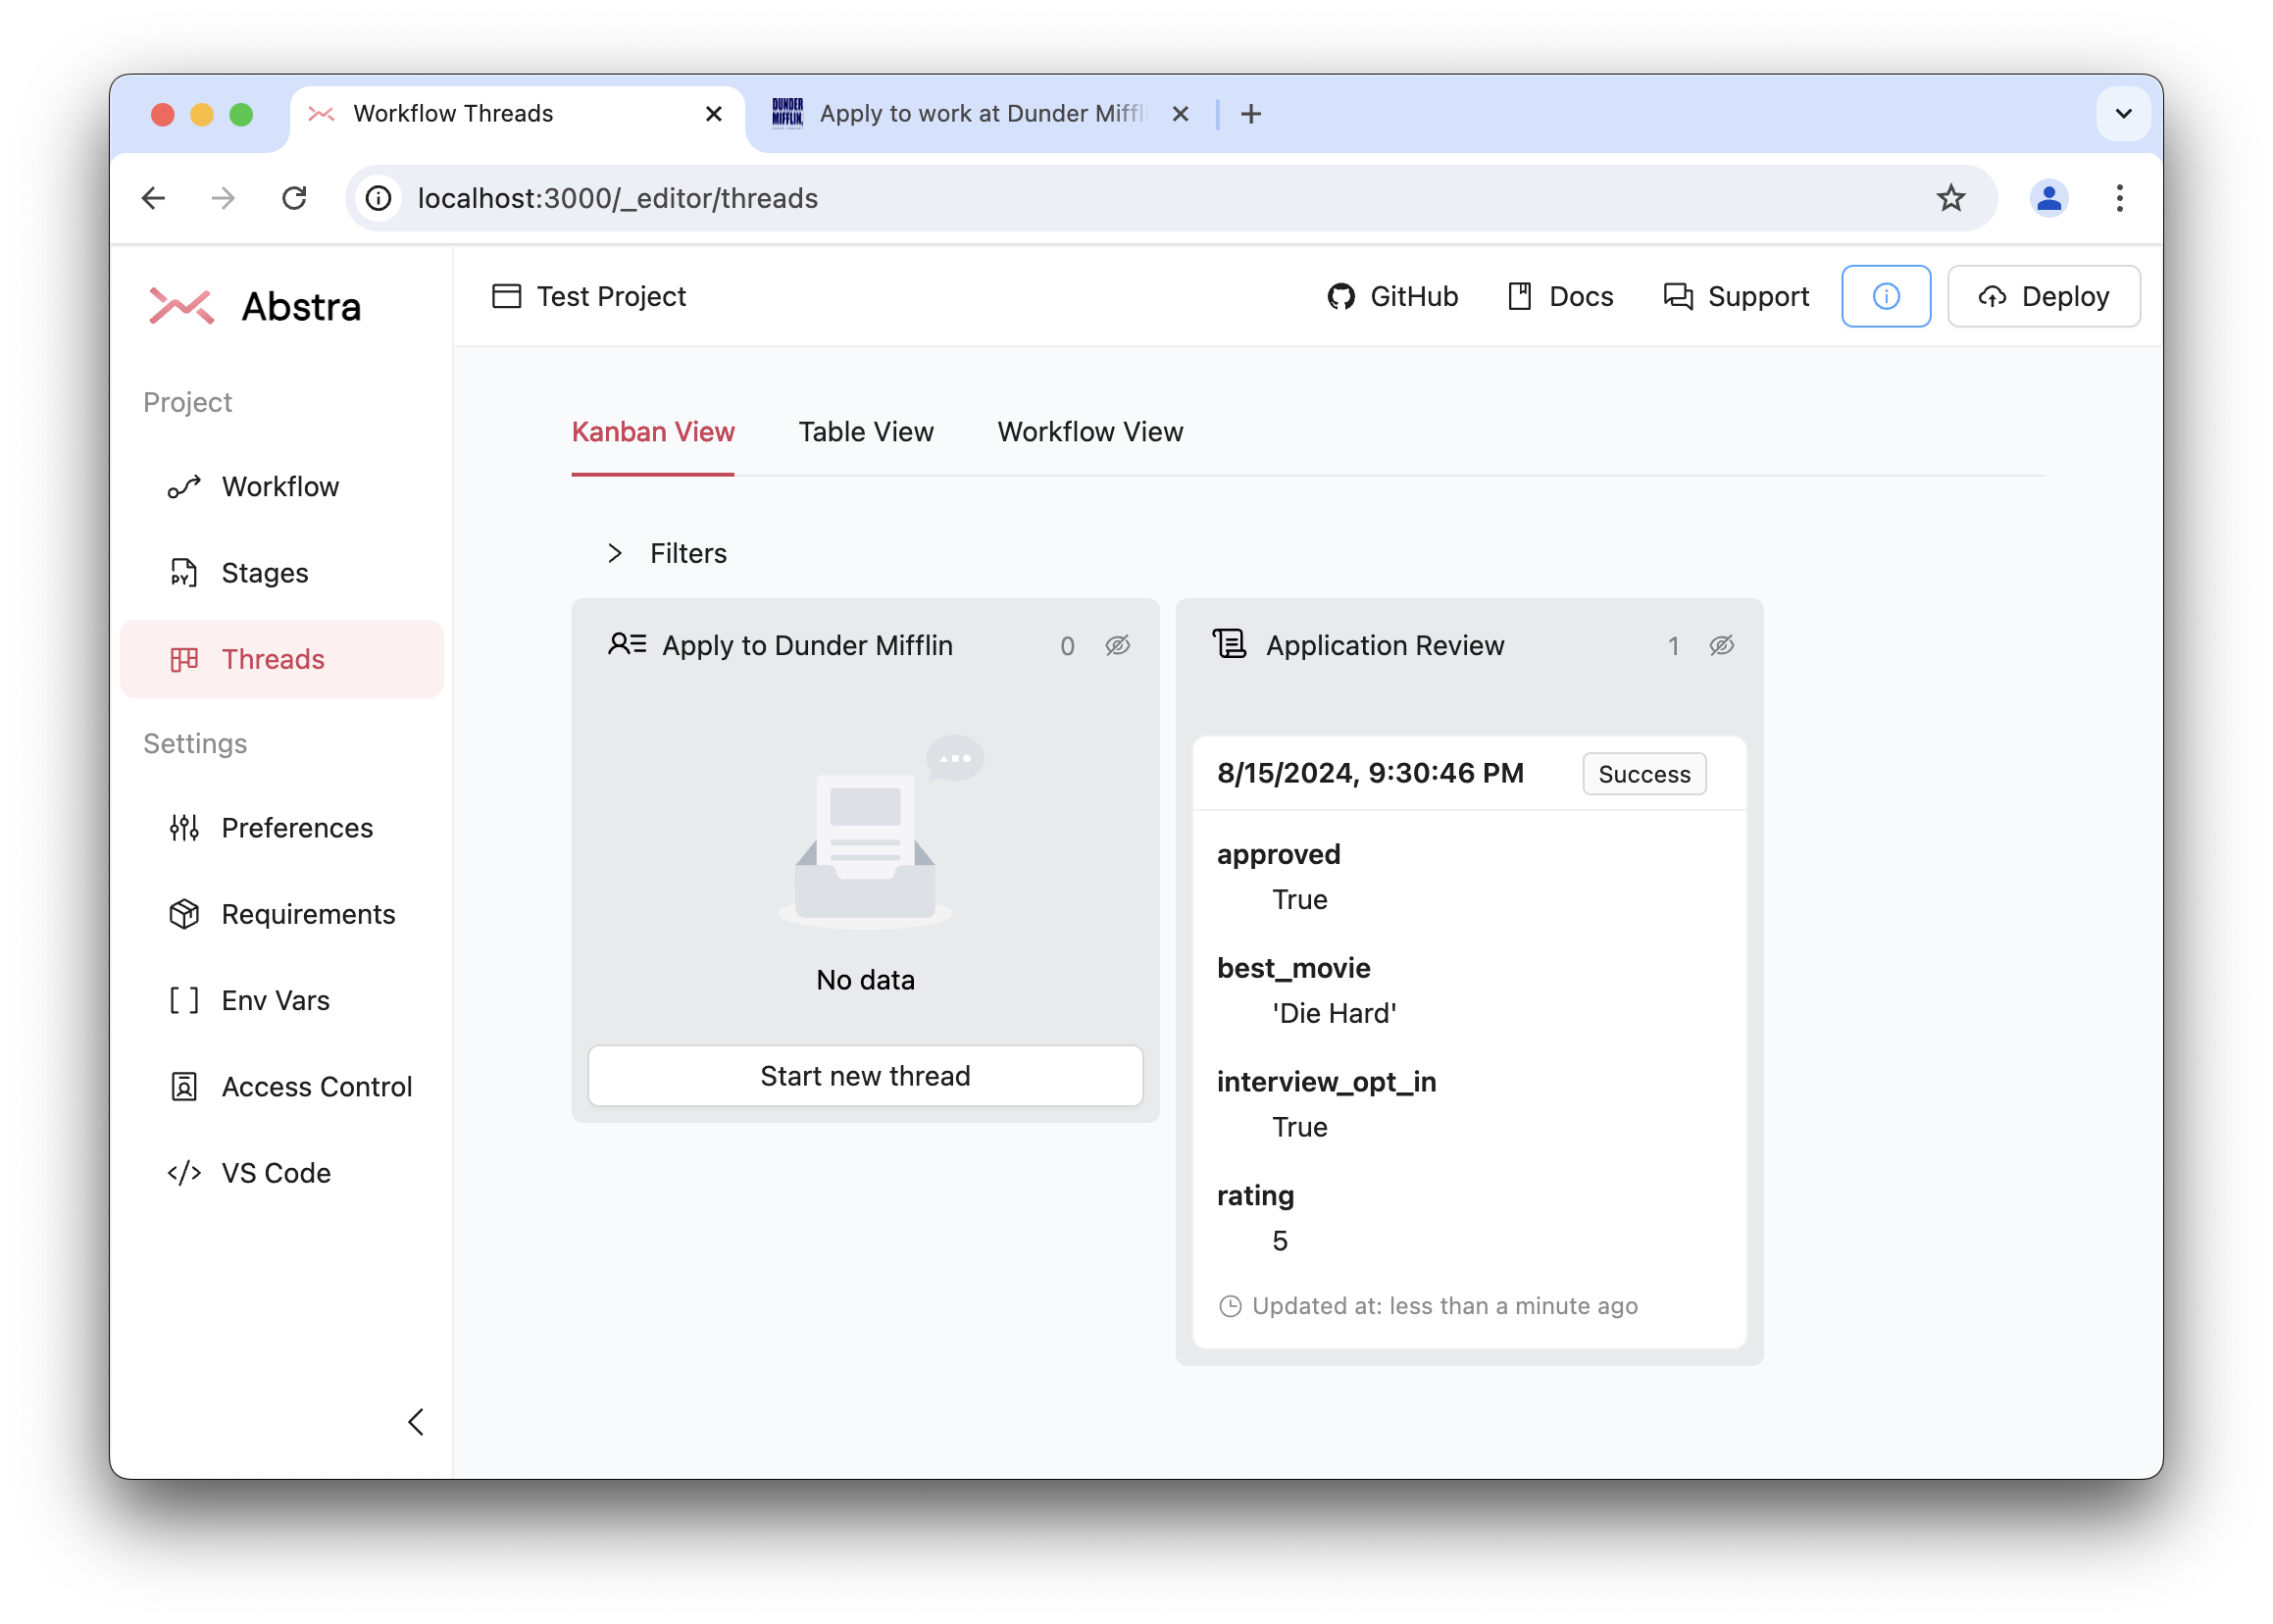Select the Workflow View tab
2273x1624 pixels.
1089,429
